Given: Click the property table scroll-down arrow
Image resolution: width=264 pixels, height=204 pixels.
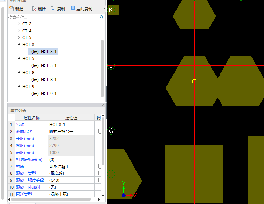Looking at the screenshot, I should [103, 195].
